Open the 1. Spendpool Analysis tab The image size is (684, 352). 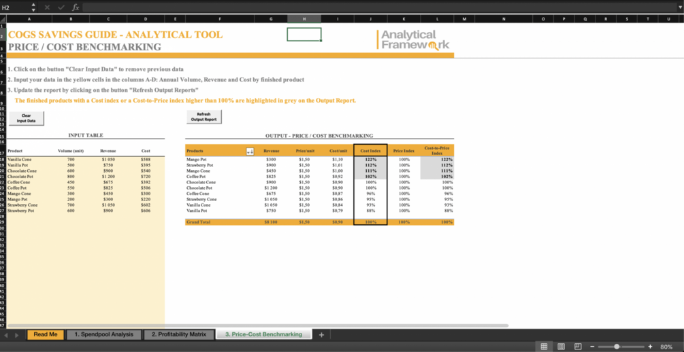[x=104, y=334]
